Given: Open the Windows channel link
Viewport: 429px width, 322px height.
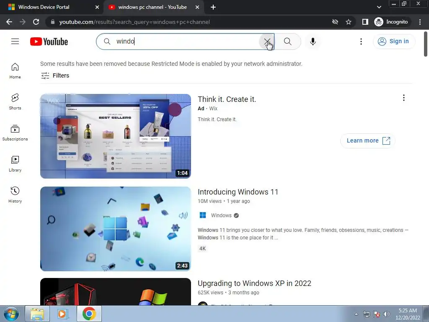Looking at the screenshot, I should [221, 216].
